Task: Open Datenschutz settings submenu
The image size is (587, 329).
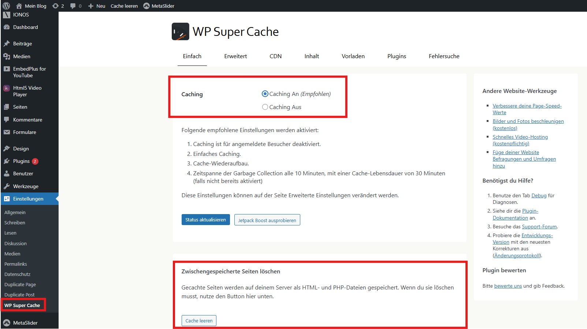Action: tap(17, 274)
